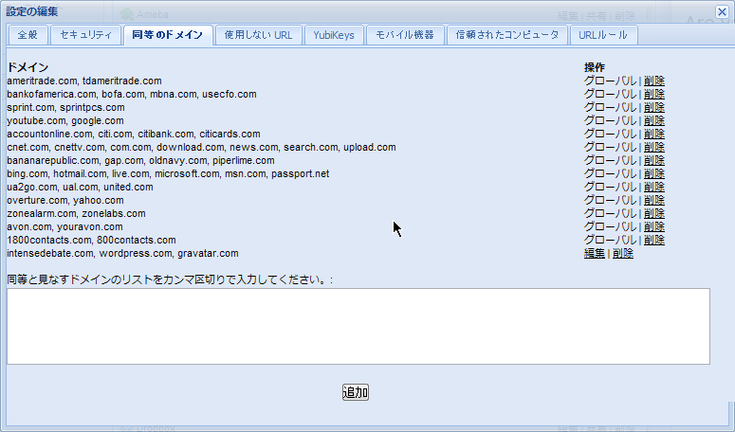This screenshot has height=432, width=735.
Task: Click グローバル label in ameritrade.com row
Action: (611, 81)
